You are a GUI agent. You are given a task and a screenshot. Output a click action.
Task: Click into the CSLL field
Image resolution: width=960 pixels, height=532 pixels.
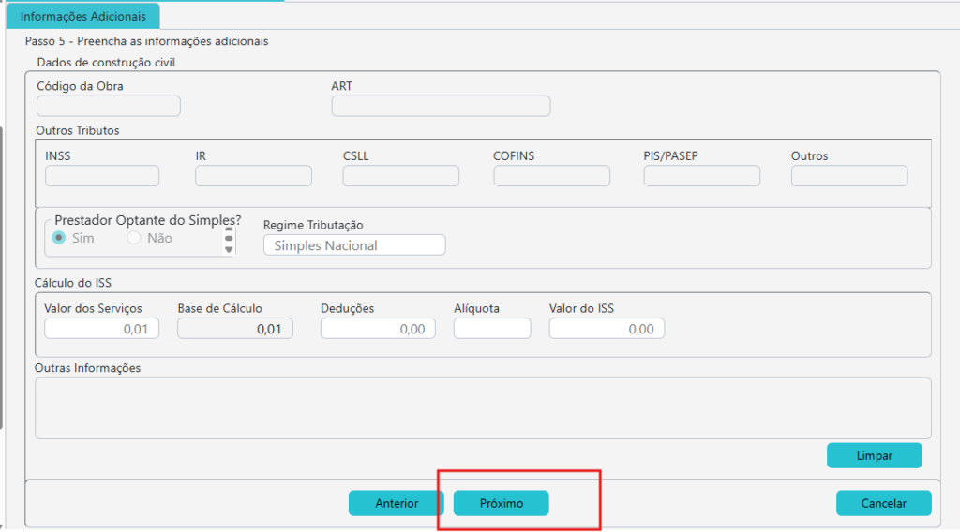[x=401, y=176]
